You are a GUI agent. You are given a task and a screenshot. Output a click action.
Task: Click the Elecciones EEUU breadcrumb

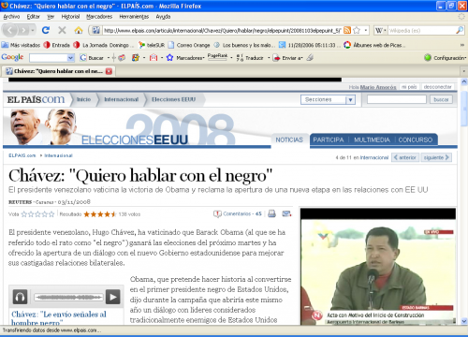[173, 99]
